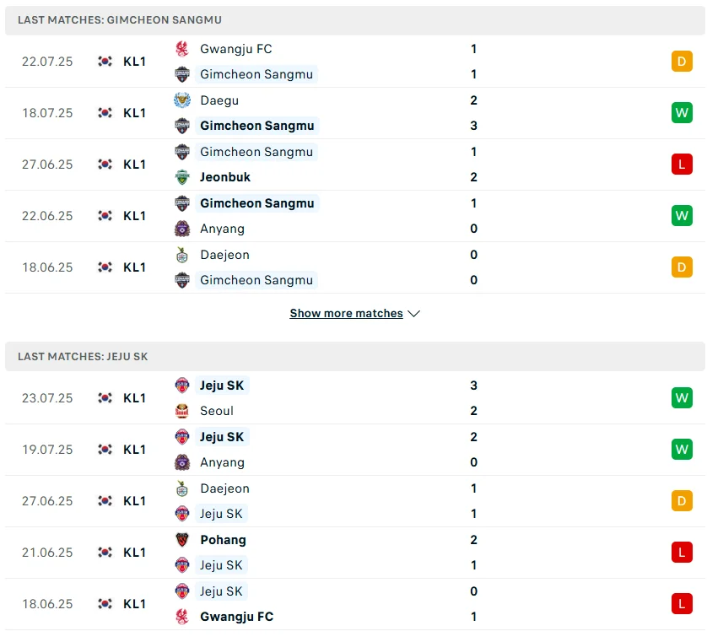Open Jeju SK team link in Seoul match
The height and width of the screenshot is (642, 707).
click(x=223, y=386)
